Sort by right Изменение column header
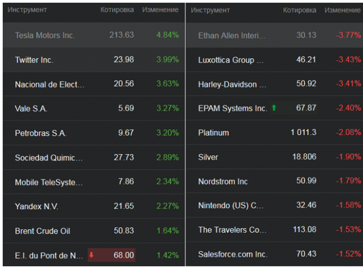 click(342, 10)
